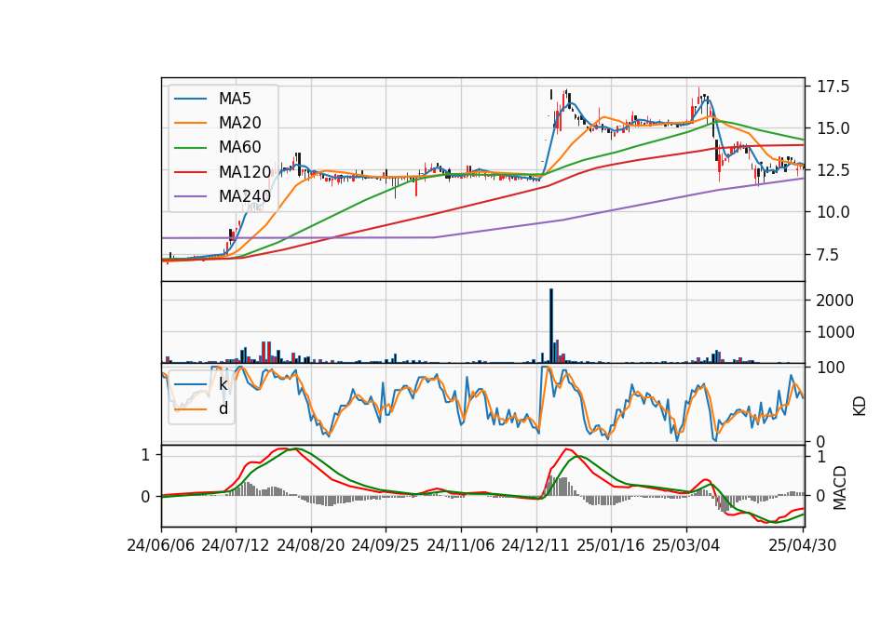Viewport: 894px width, 642px height.
Task: Click the MACD axis title
Action: 839,488
